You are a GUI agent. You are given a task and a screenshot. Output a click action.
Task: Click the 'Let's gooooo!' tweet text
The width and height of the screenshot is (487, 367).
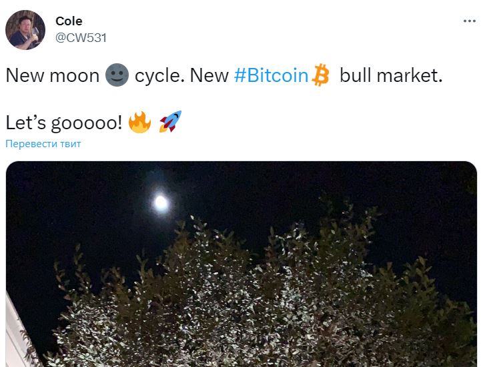[64, 123]
